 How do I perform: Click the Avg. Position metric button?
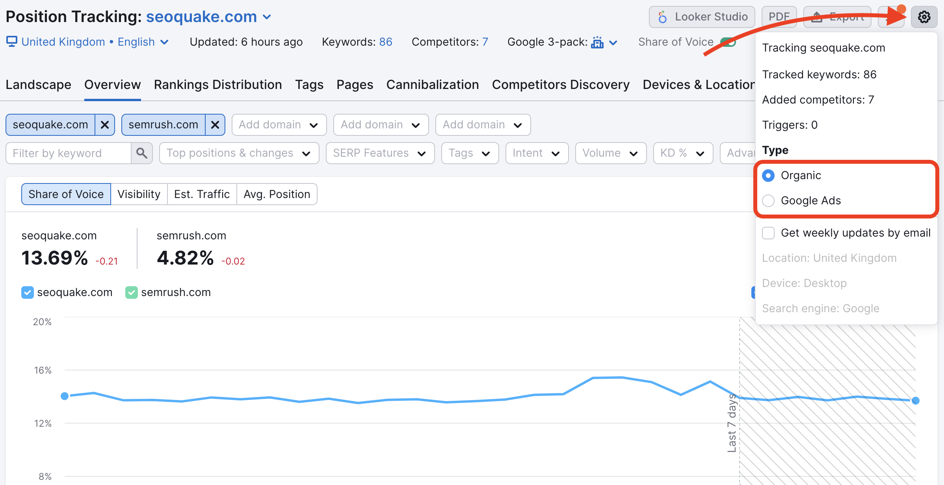276,194
